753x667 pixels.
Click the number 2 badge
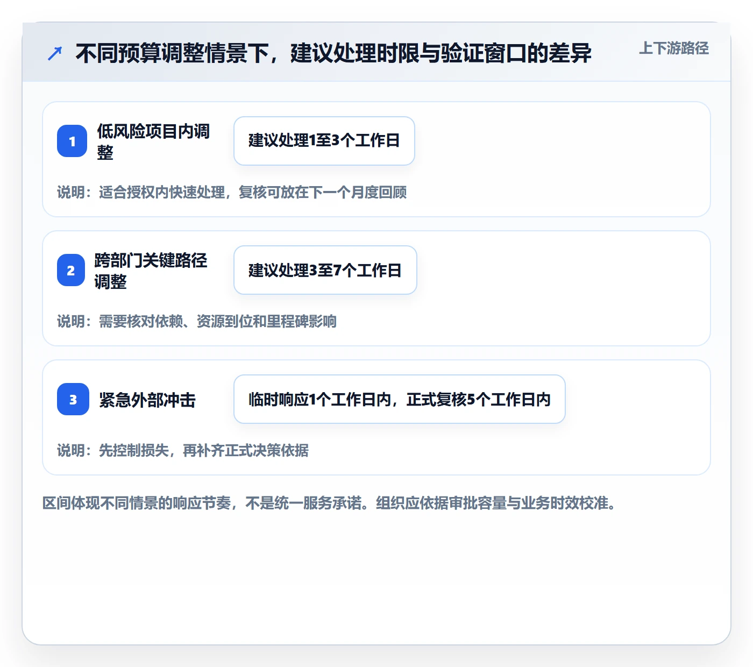71,270
